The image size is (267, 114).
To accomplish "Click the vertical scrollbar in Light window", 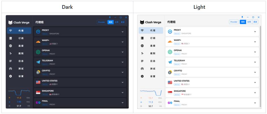I will point(260,66).
